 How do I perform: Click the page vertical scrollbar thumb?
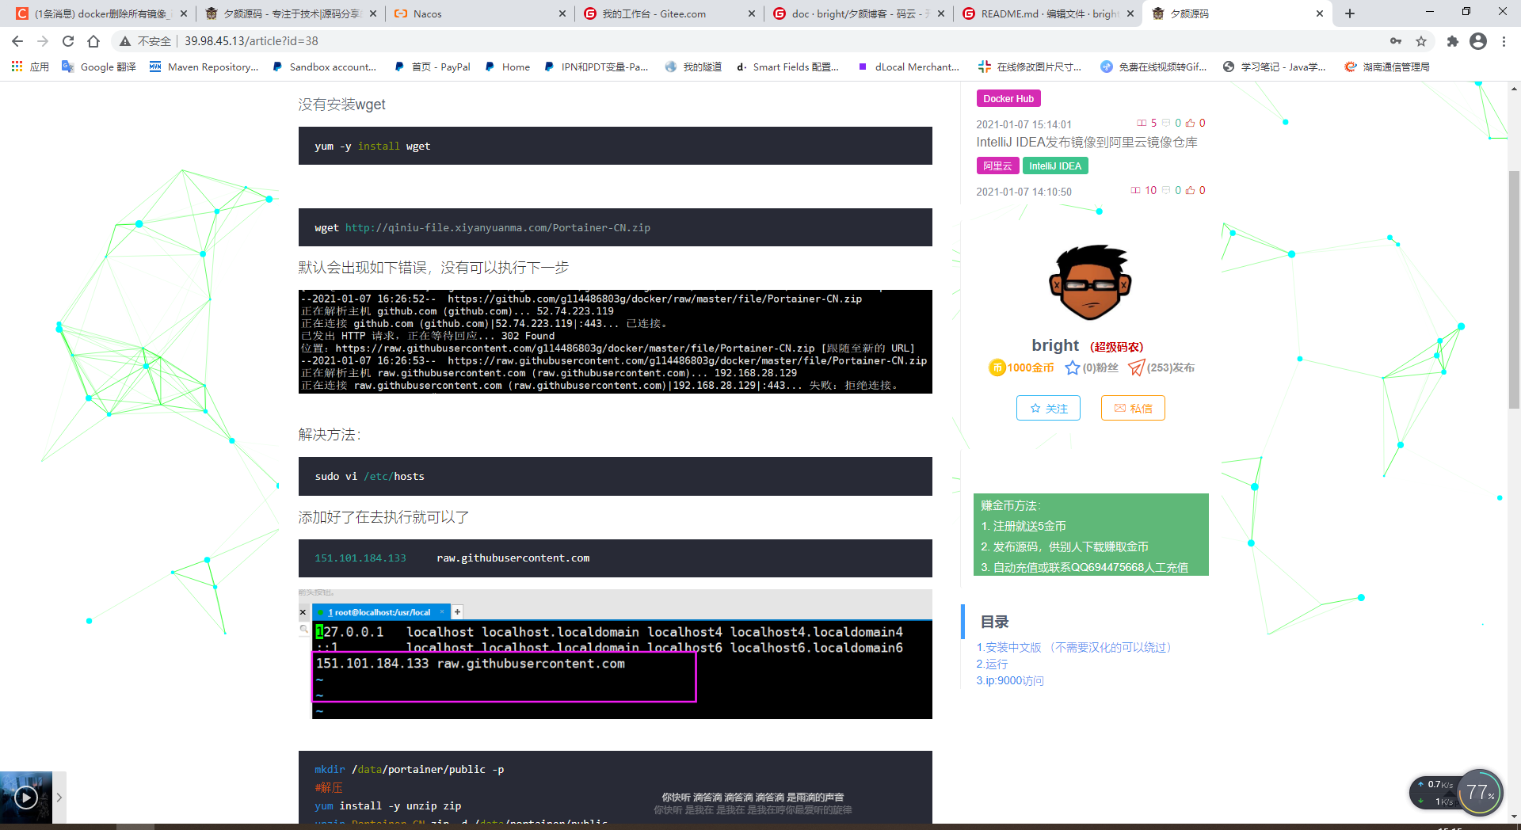pos(1514,289)
